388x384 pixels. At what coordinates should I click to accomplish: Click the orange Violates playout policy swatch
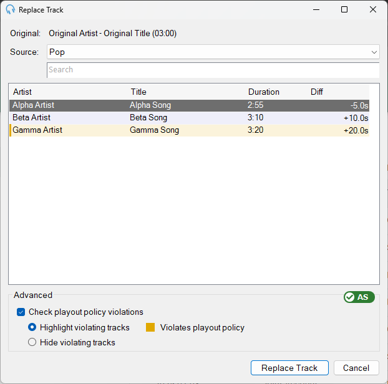coord(150,327)
